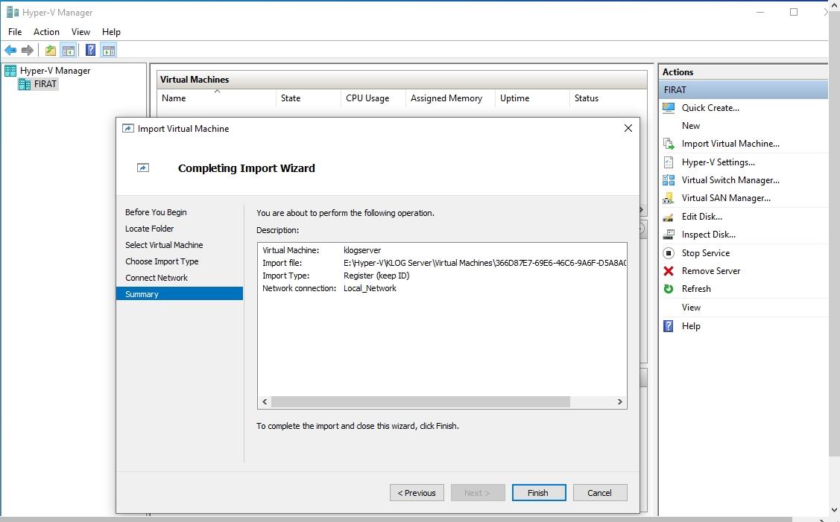The height and width of the screenshot is (522, 840).
Task: Select Select Virtual Machine wizard step
Action: click(x=164, y=245)
